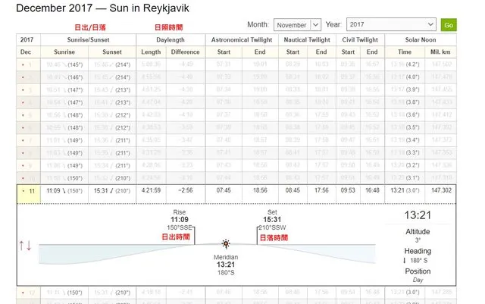Expand the row with solar noon altitude 4.0°
The height and width of the screenshot is (304, 485).
pyautogui.click(x=23, y=77)
